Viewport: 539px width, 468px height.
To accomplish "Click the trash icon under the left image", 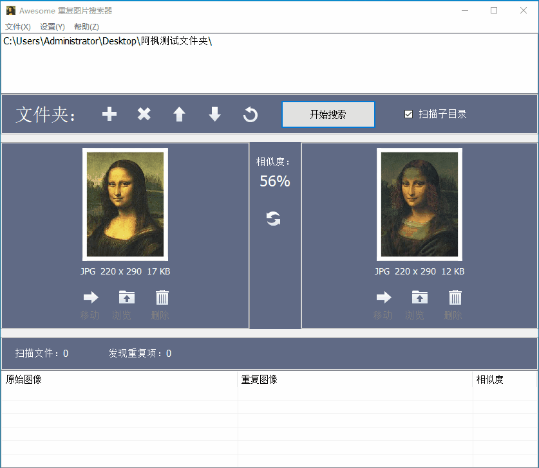I will [x=162, y=297].
